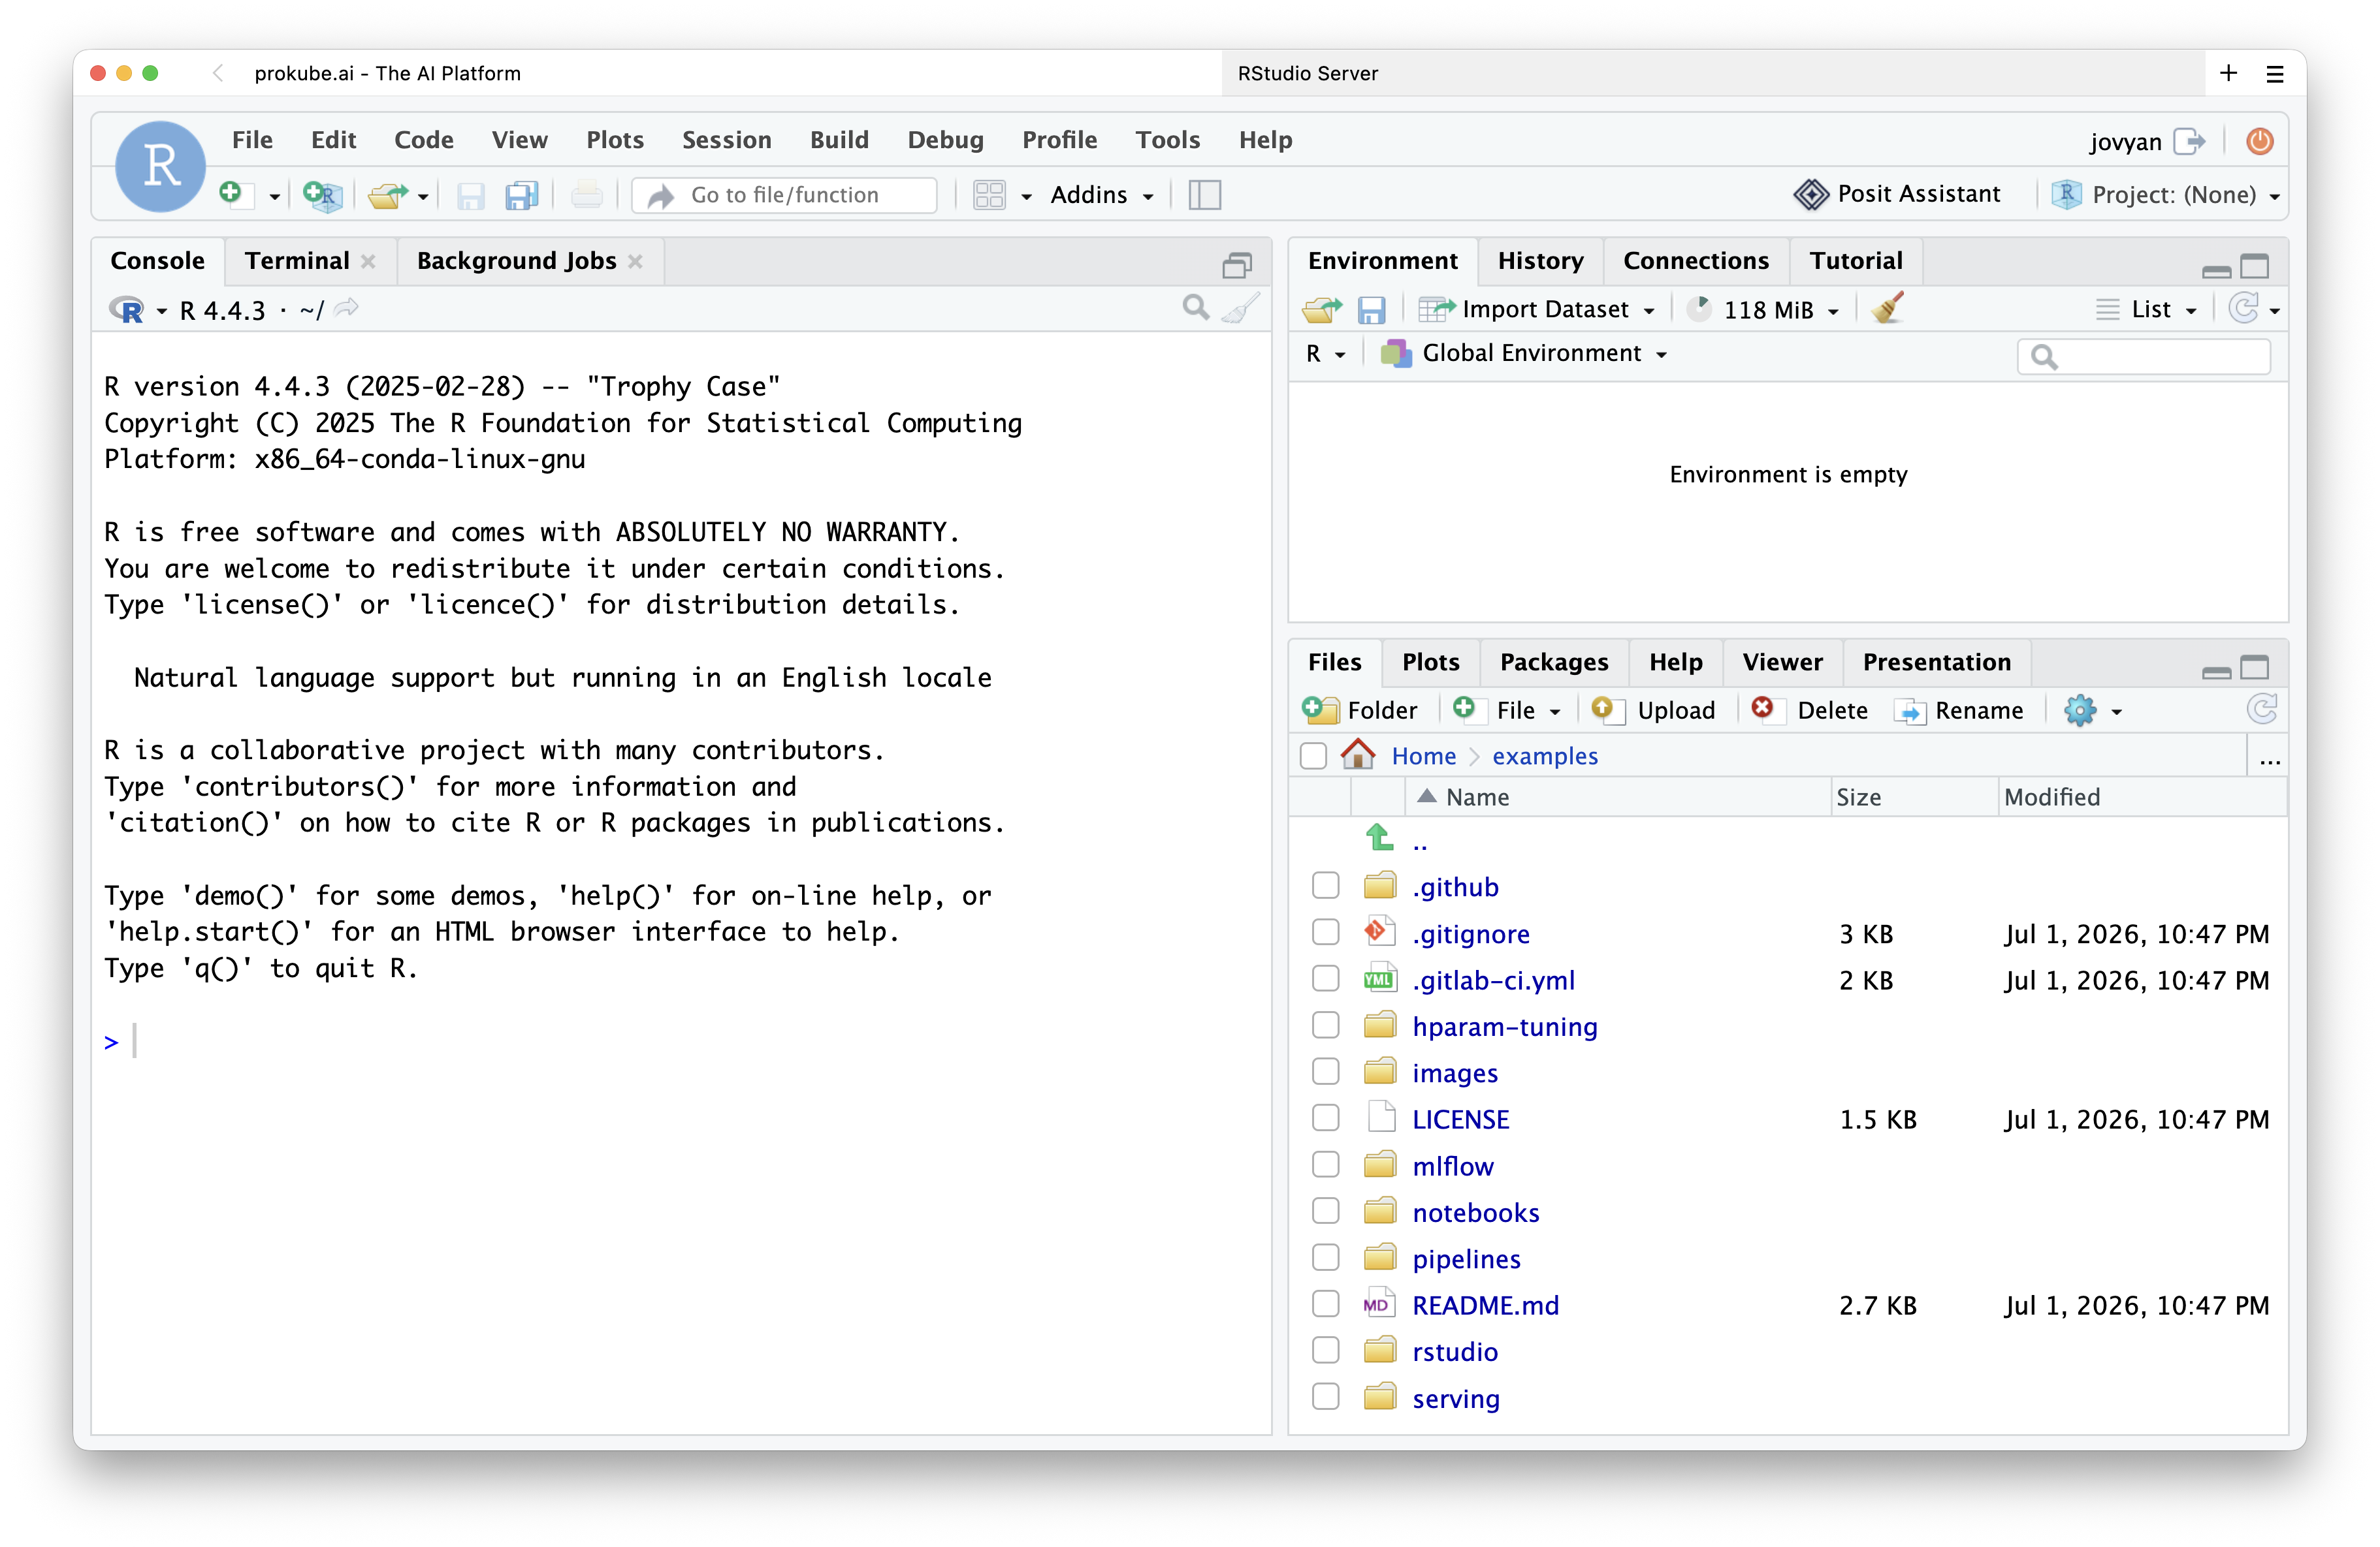Click the console search magnifier icon
The height and width of the screenshot is (1547, 2380).
coord(1195,308)
